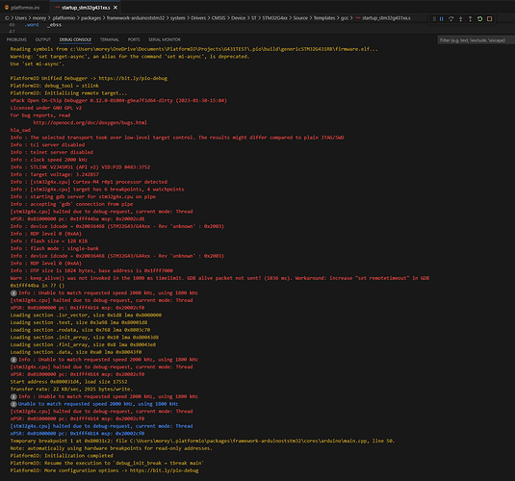Image resolution: width=515 pixels, height=481 pixels.
Task: Stop debugging with the red square icon
Action: click(x=489, y=19)
